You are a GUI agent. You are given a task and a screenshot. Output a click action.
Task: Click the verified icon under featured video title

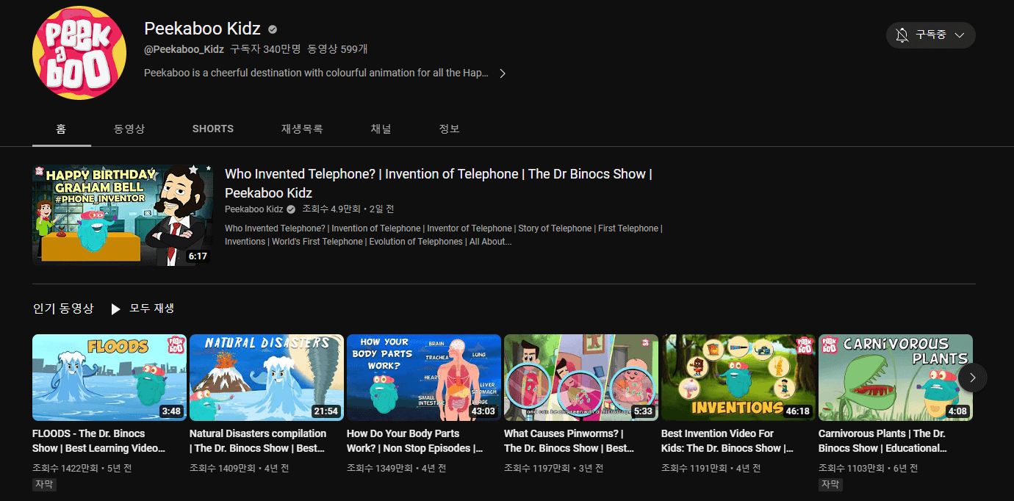tap(291, 209)
